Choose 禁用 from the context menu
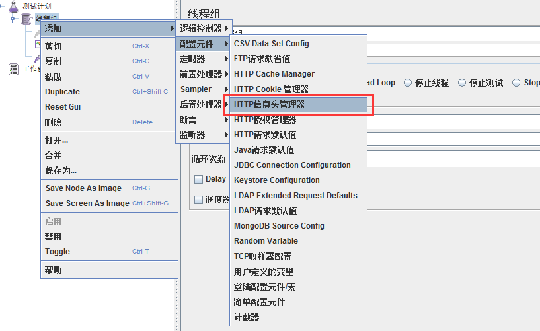The height and width of the screenshot is (331, 540). pyautogui.click(x=109, y=237)
